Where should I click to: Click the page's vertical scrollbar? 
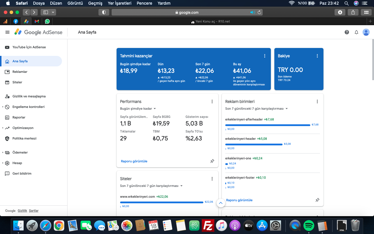pos(373,59)
